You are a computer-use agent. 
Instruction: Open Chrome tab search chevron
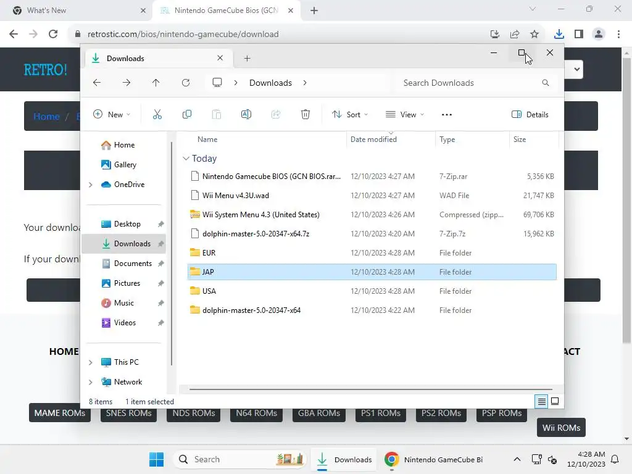click(533, 9)
